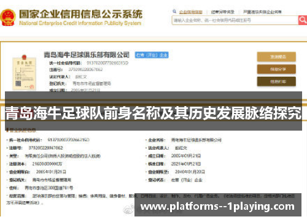The image size is (307, 222).
Task: Select header registration authority 青岛市市场监督管理局
Action: 91,83
